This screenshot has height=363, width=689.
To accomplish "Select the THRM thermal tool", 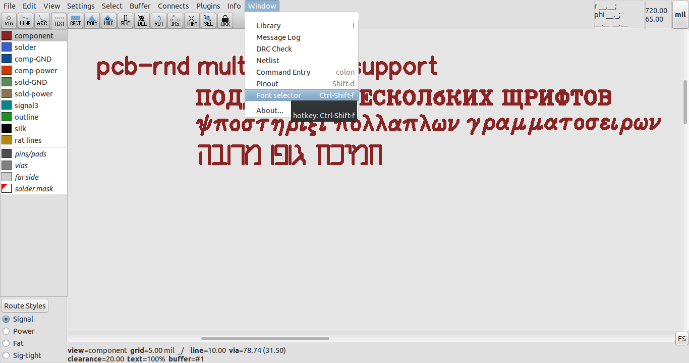I will click(x=192, y=20).
